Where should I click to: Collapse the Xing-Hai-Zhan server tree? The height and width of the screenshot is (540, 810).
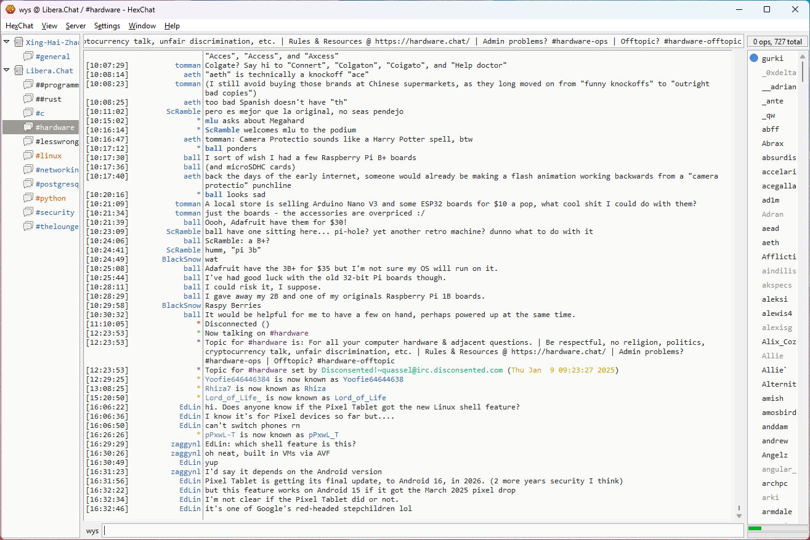click(x=7, y=42)
